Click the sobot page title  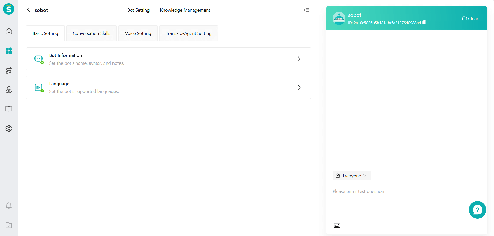[x=41, y=10]
